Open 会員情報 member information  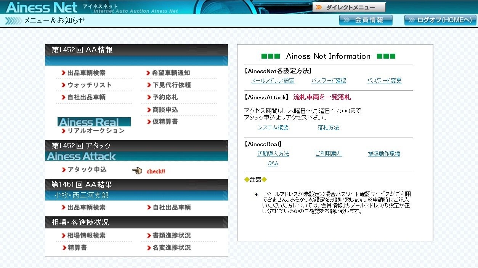click(x=366, y=20)
